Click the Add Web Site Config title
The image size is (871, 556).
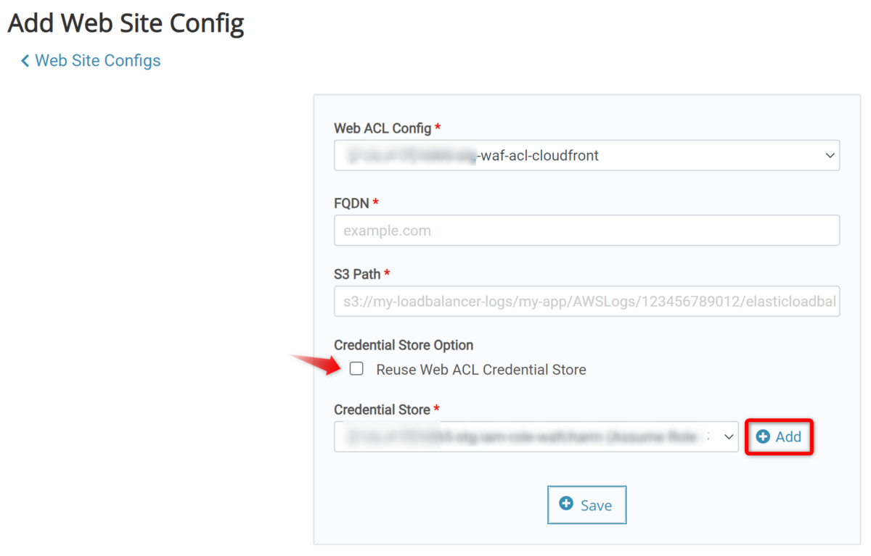(126, 23)
